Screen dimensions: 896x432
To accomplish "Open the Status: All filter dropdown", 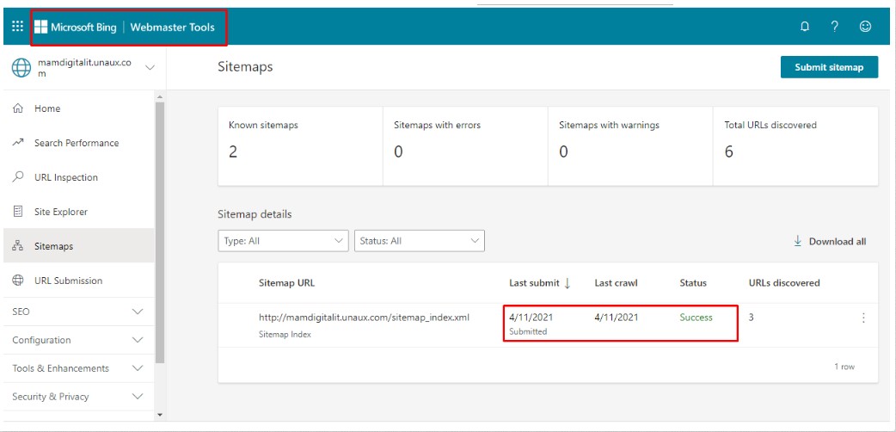I will (x=419, y=241).
